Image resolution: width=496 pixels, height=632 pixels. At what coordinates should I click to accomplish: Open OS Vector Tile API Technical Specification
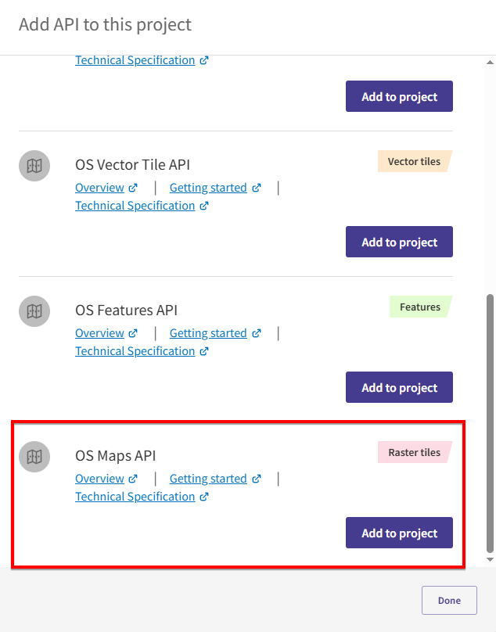pyautogui.click(x=135, y=206)
